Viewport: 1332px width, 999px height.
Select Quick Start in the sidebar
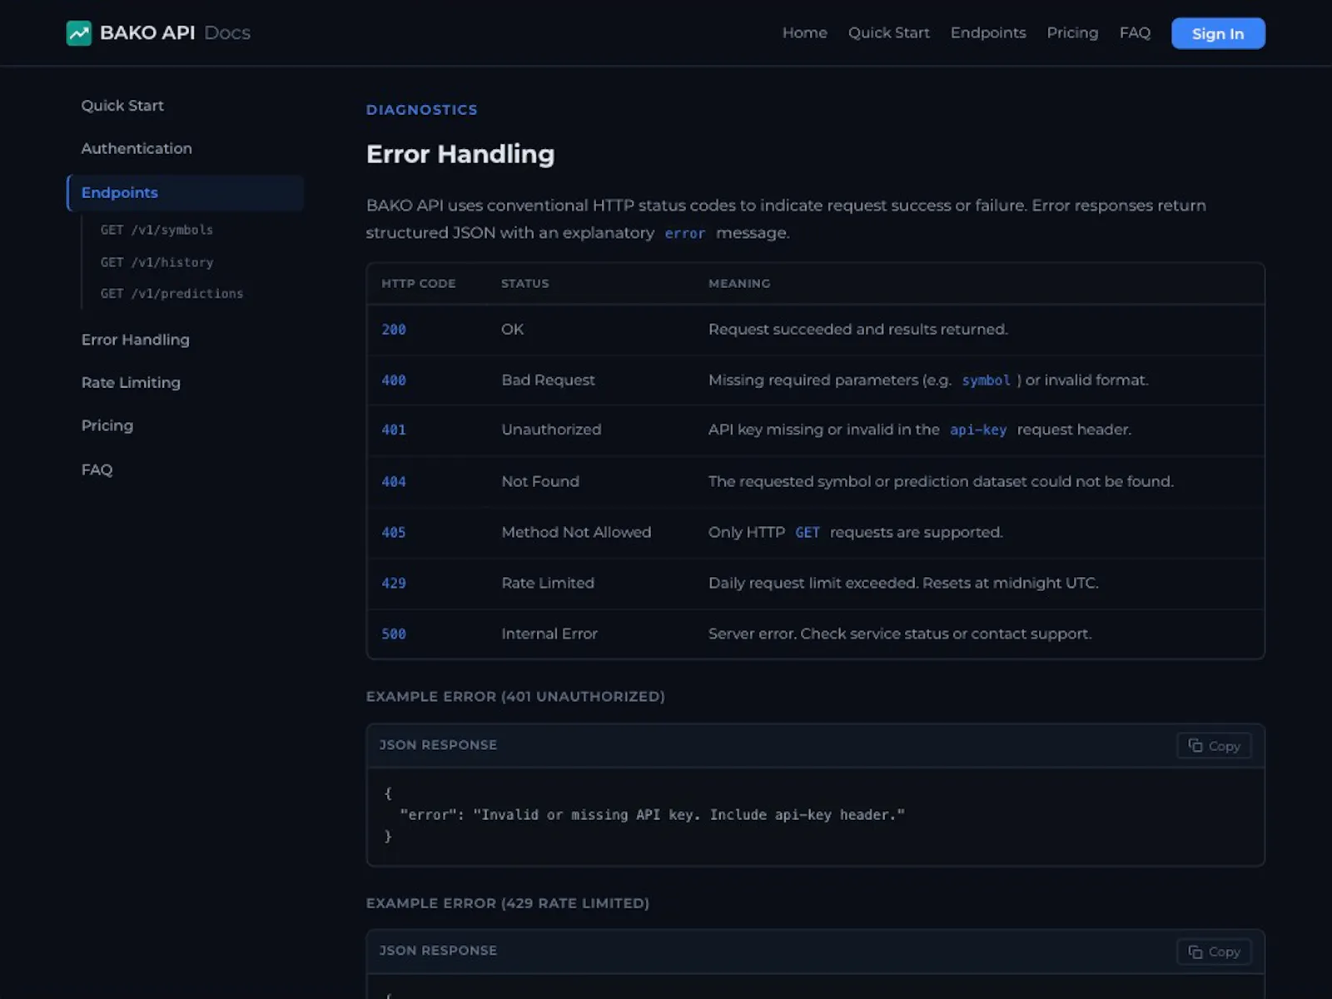pos(122,106)
